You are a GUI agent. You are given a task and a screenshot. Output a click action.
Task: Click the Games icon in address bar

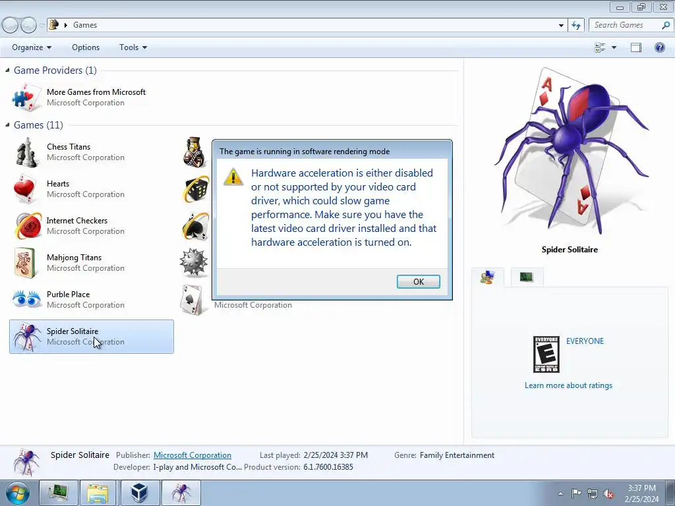click(53, 24)
